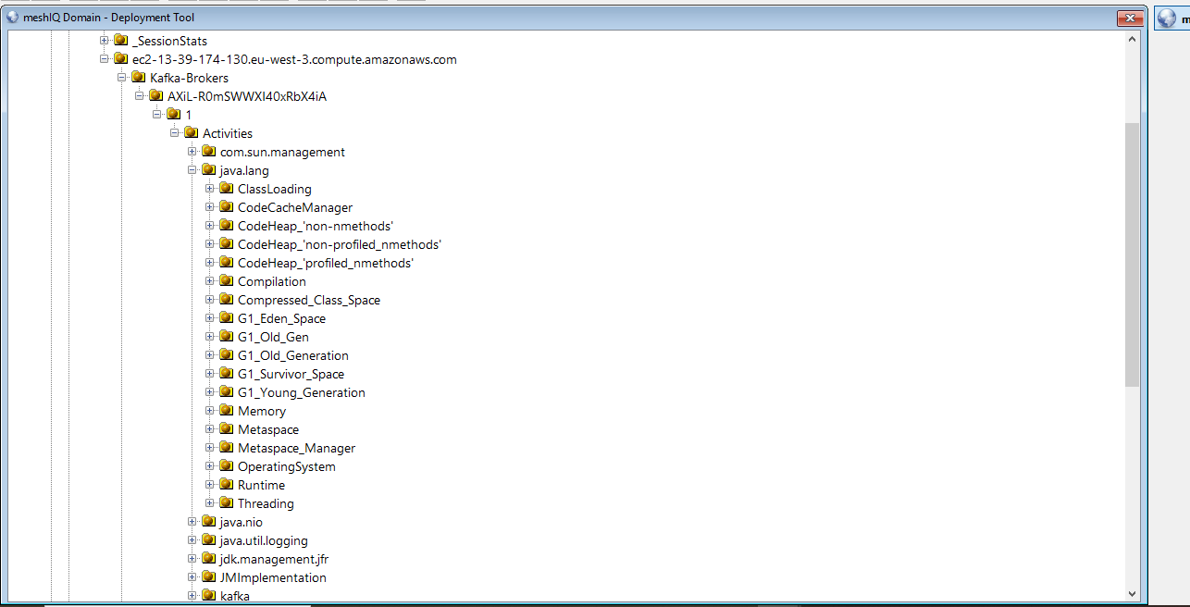The image size is (1190, 607).
Task: Collapse the java.lang node
Action: click(x=192, y=170)
